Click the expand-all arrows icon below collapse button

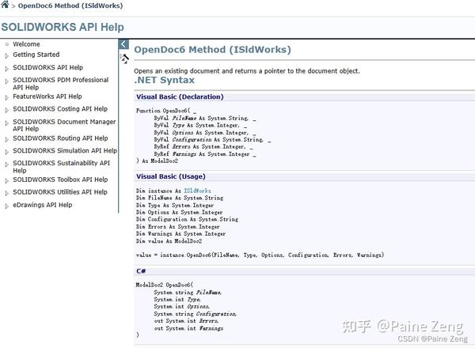click(x=124, y=59)
